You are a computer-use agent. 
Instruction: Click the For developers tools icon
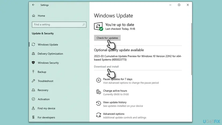[33, 117]
